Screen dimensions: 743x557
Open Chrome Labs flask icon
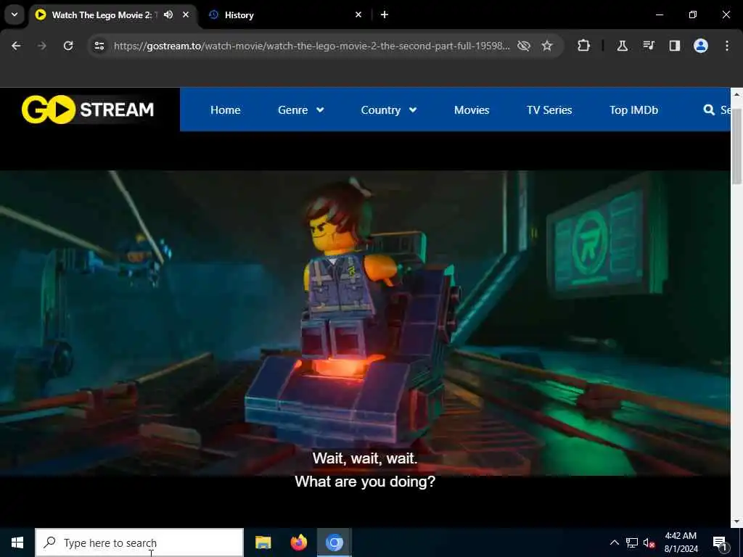click(x=622, y=46)
